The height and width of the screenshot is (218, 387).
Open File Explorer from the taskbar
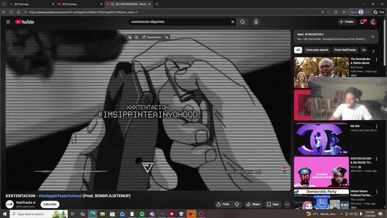coord(102,214)
